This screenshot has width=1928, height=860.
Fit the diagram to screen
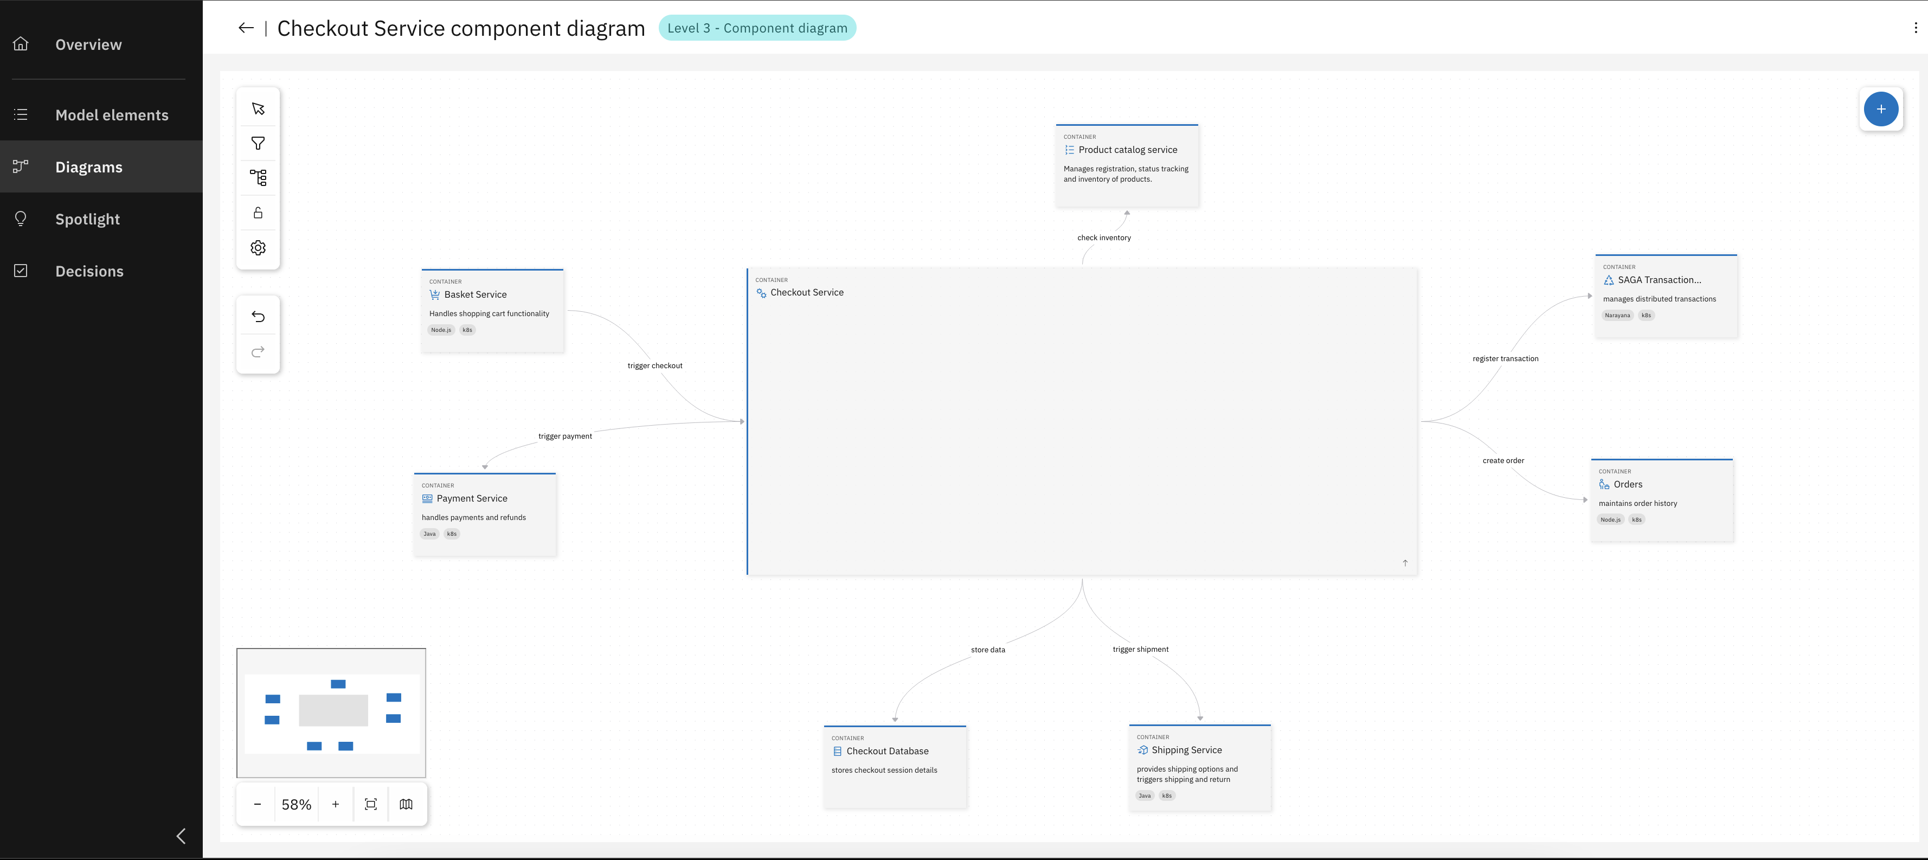[370, 804]
